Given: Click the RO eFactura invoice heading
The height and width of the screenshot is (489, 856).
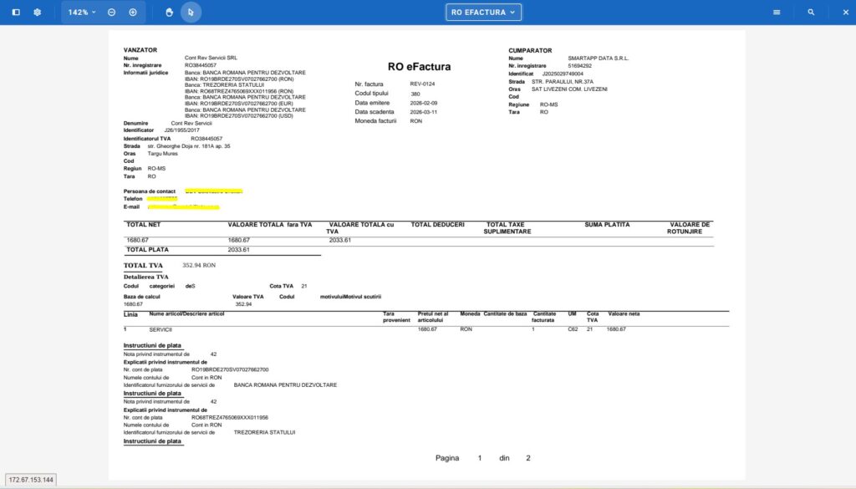Looking at the screenshot, I should point(418,67).
